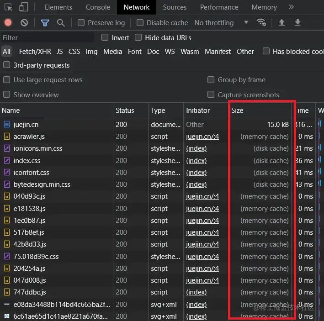Check the Disable cache option
This screenshot has width=324, height=321.
pos(140,22)
